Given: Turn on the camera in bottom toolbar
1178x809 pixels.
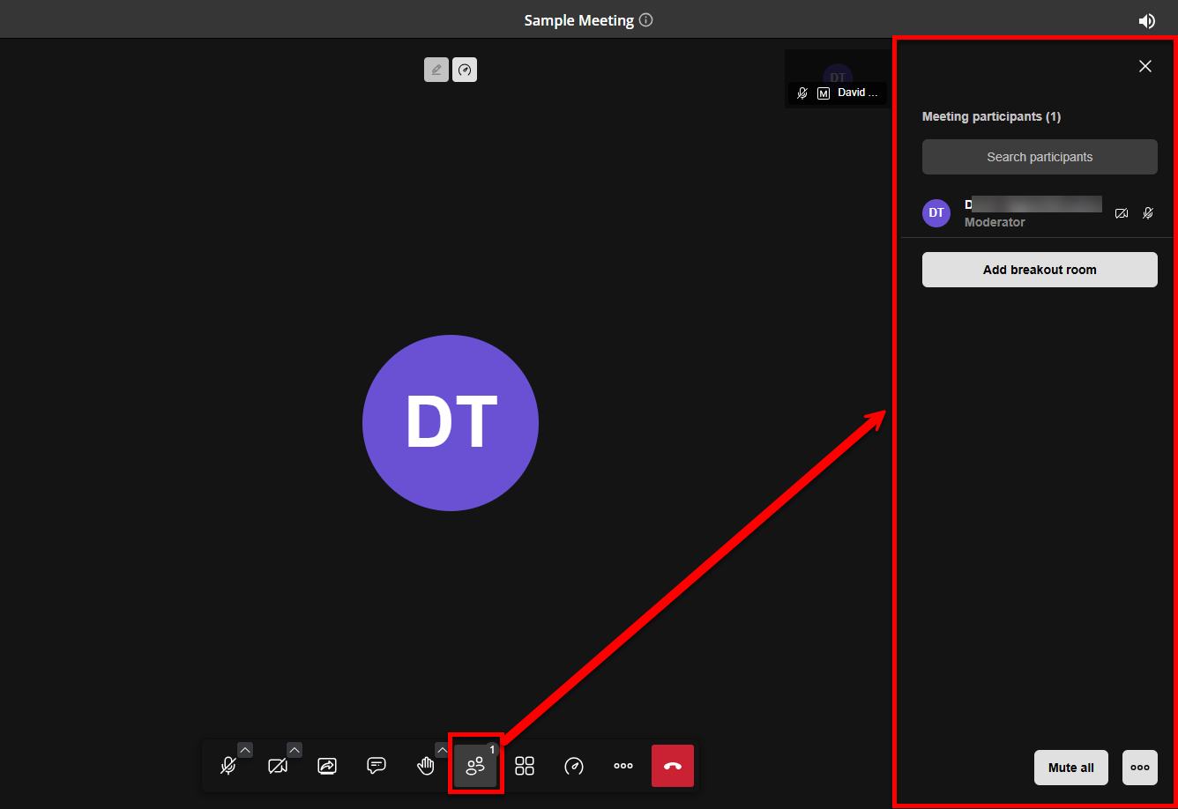Looking at the screenshot, I should tap(278, 766).
